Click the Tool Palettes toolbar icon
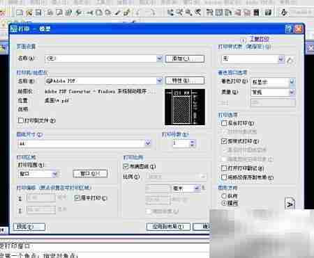 228,13
